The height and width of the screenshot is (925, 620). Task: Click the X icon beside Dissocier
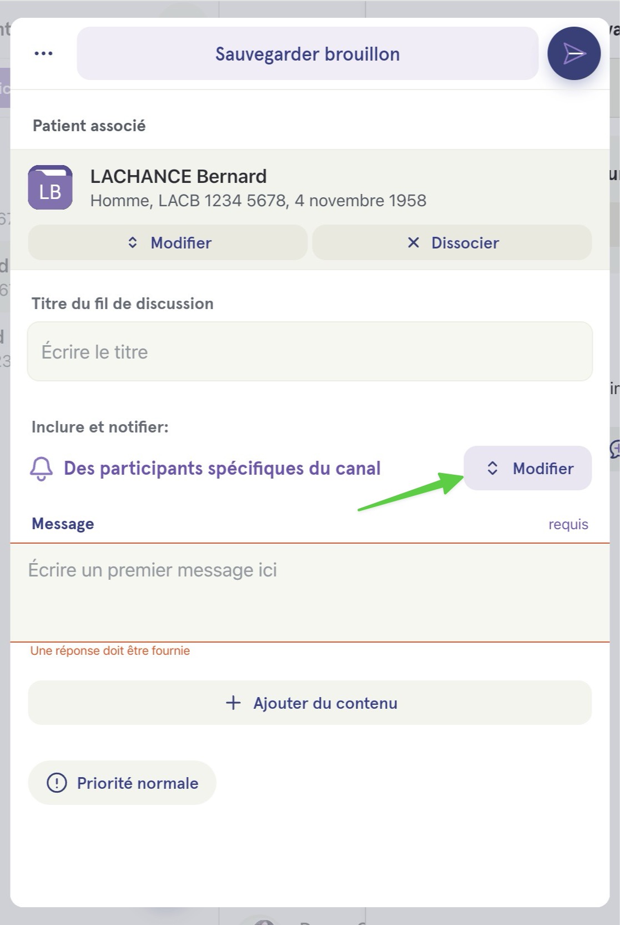pos(414,242)
